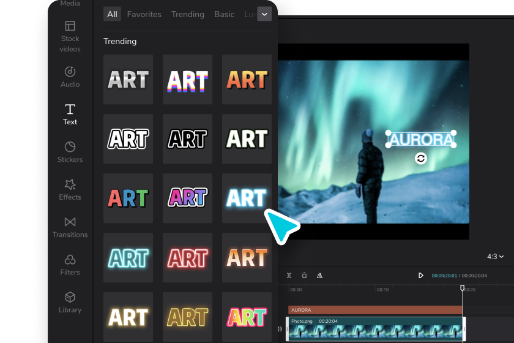Choose the yellow neon outline ART style

pyautogui.click(x=187, y=317)
